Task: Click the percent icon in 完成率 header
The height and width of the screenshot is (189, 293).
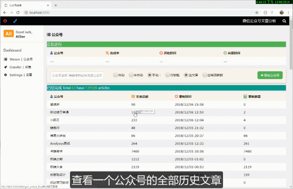Action: point(107,53)
